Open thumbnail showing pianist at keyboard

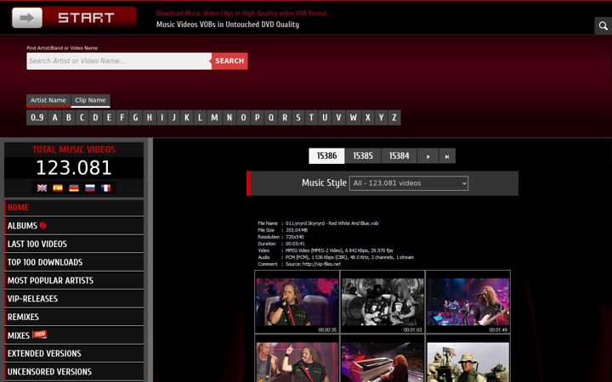(382, 362)
